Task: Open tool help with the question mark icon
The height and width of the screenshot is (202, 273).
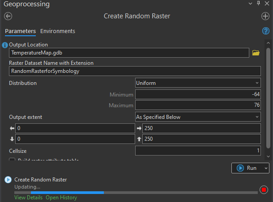Action: (266, 31)
